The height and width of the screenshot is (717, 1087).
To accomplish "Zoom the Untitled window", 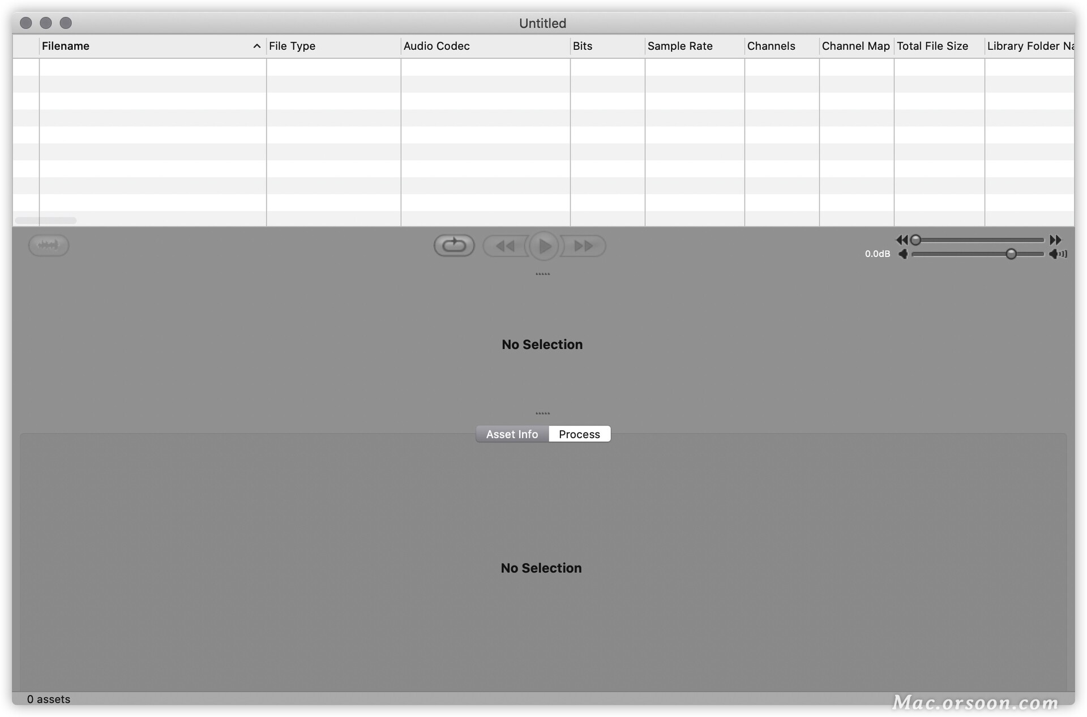I will (x=66, y=23).
